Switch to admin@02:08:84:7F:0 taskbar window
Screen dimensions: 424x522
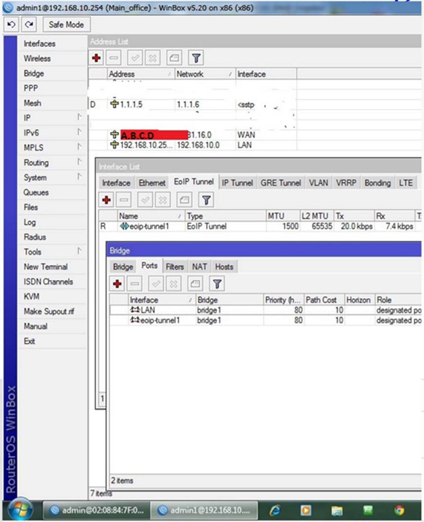[96, 510]
